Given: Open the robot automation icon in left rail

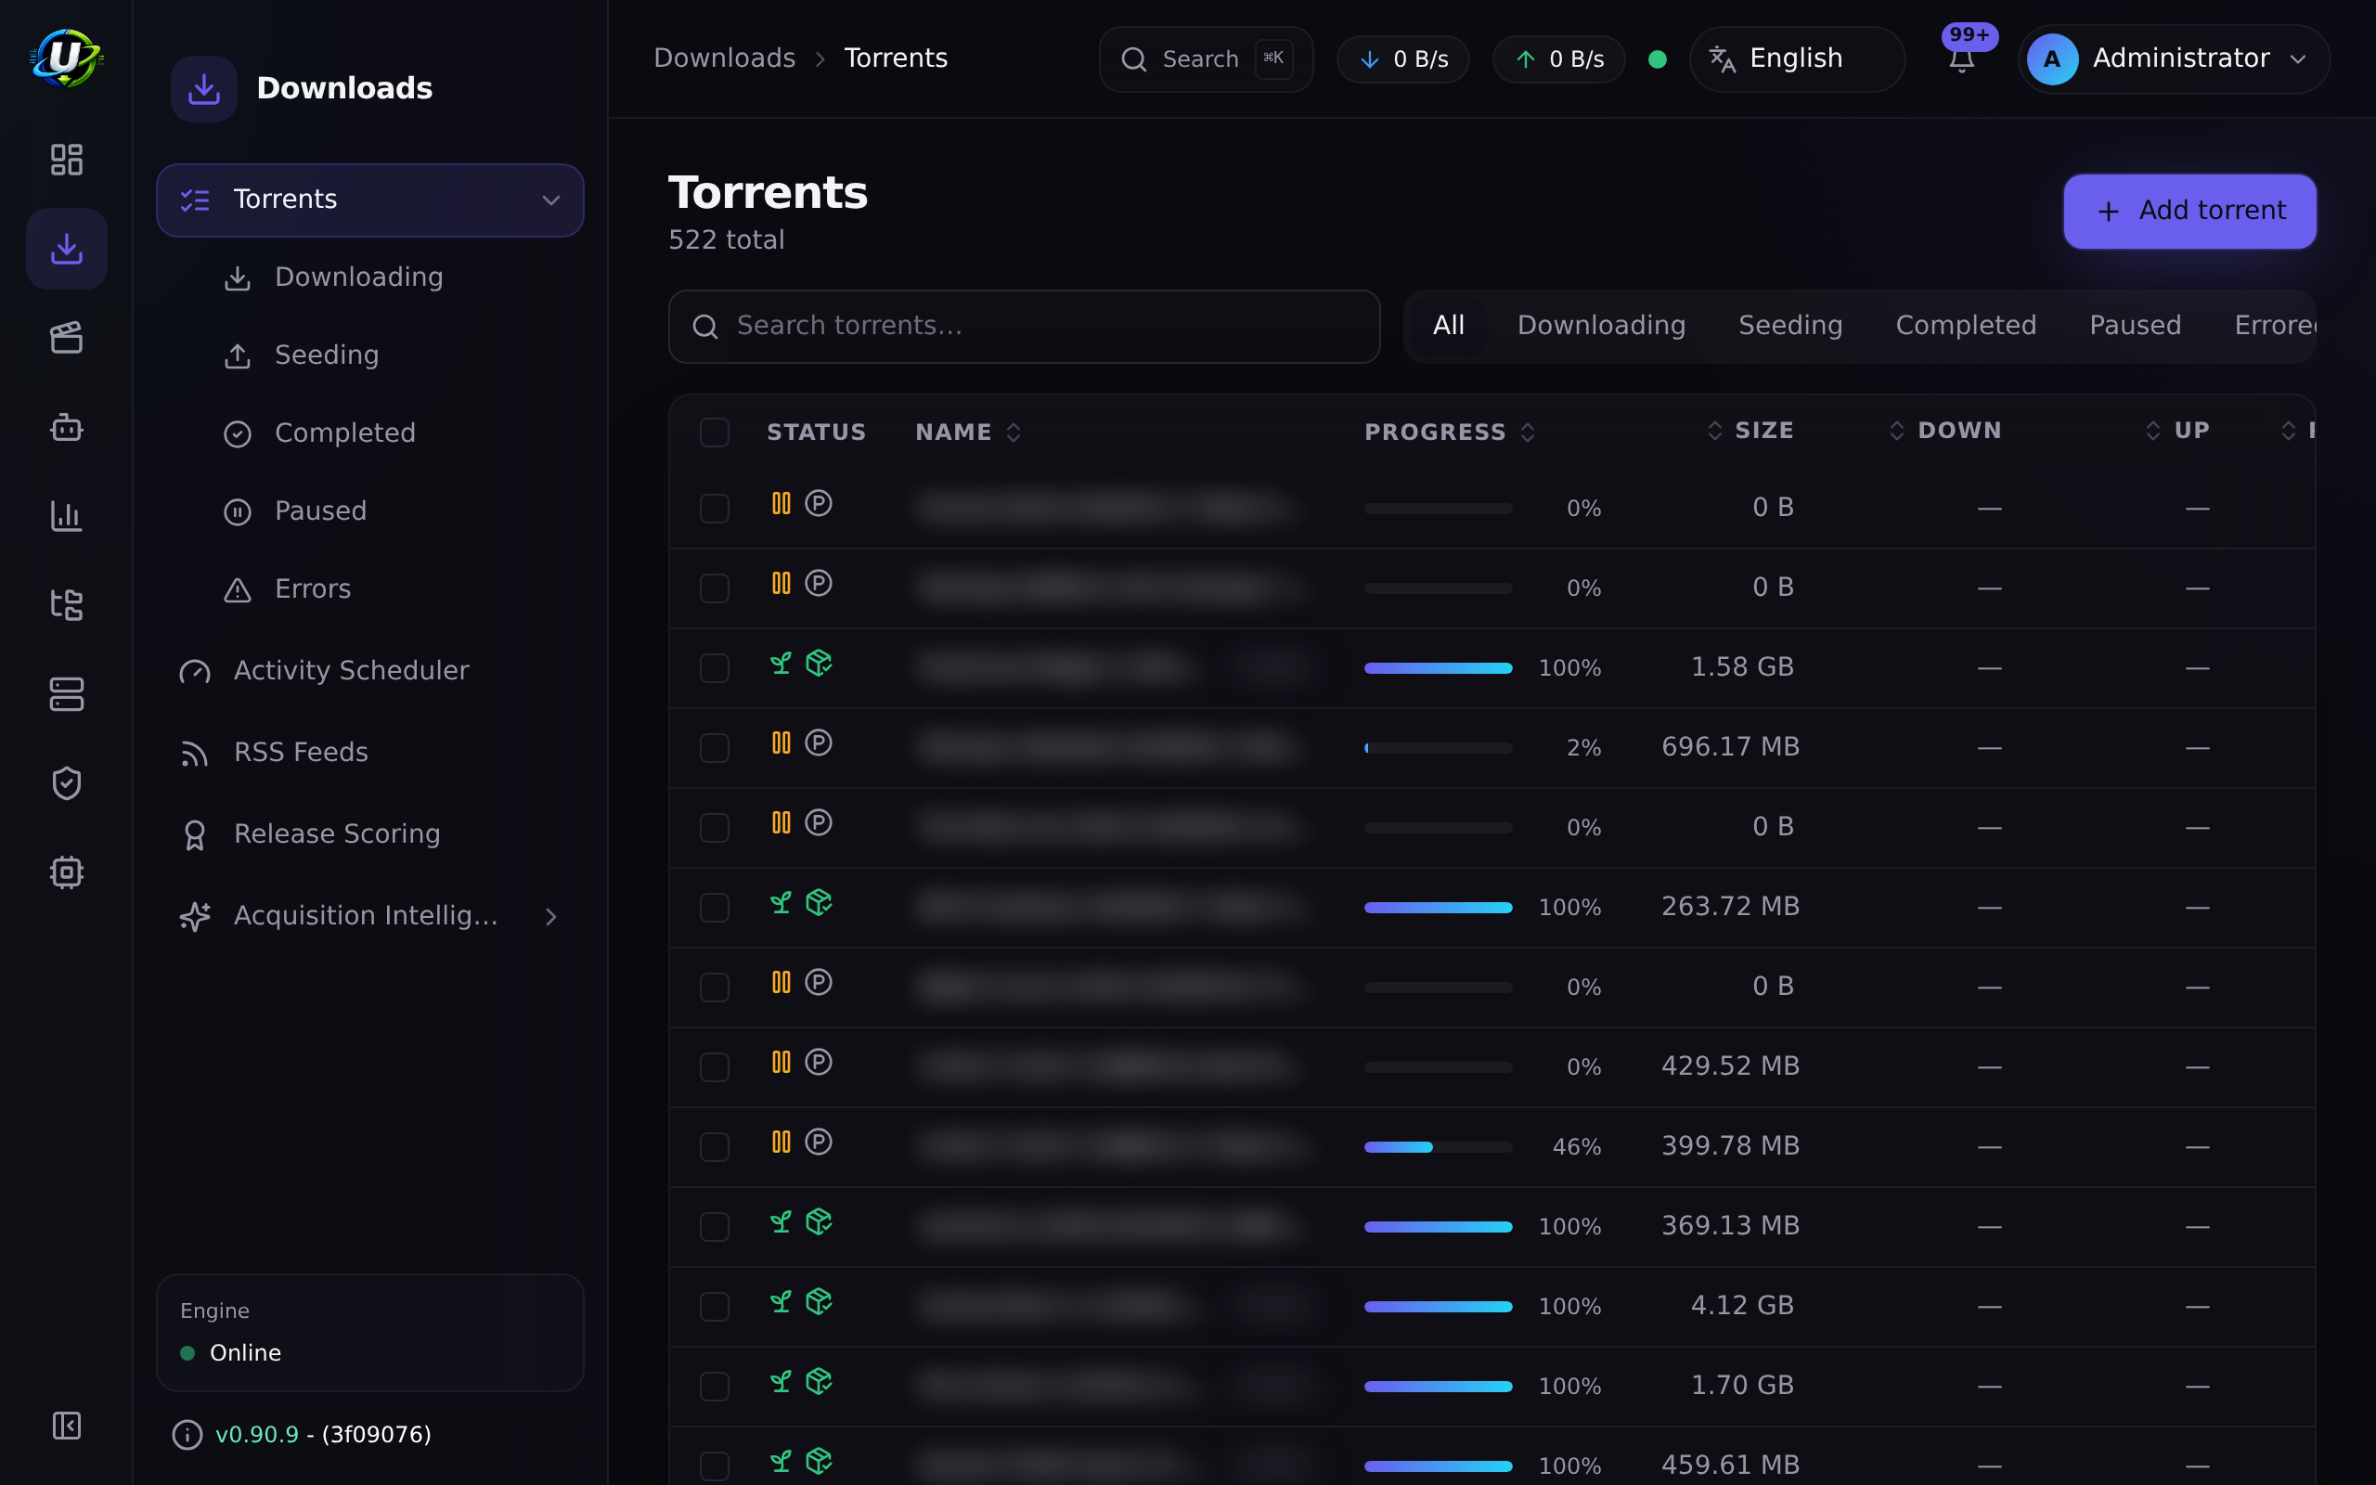Looking at the screenshot, I should 66,426.
